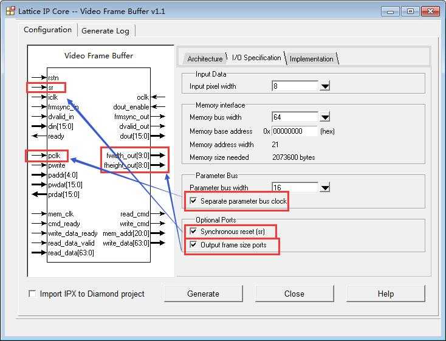This screenshot has width=446, height=341.
Task: Click the pwdat[15:0] port label
Action: click(65, 185)
